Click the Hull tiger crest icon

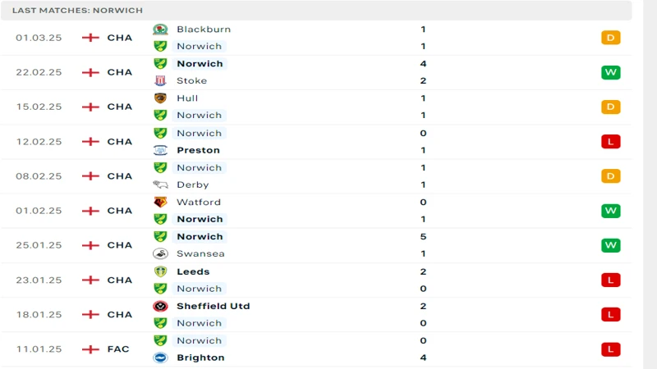click(x=160, y=98)
